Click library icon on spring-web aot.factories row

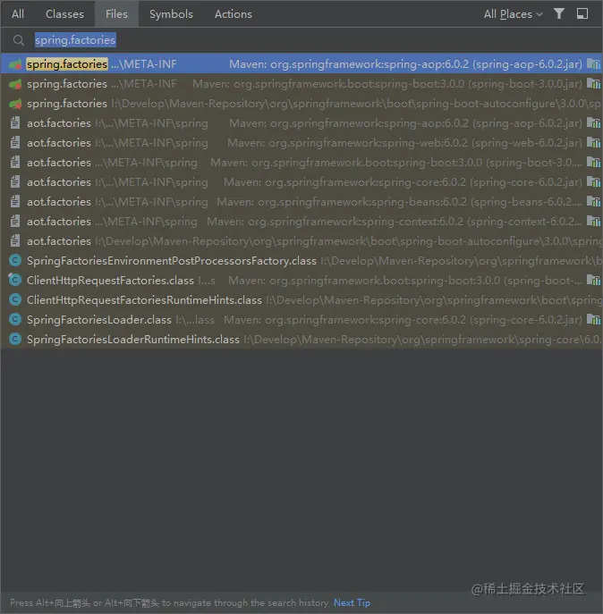(x=593, y=142)
